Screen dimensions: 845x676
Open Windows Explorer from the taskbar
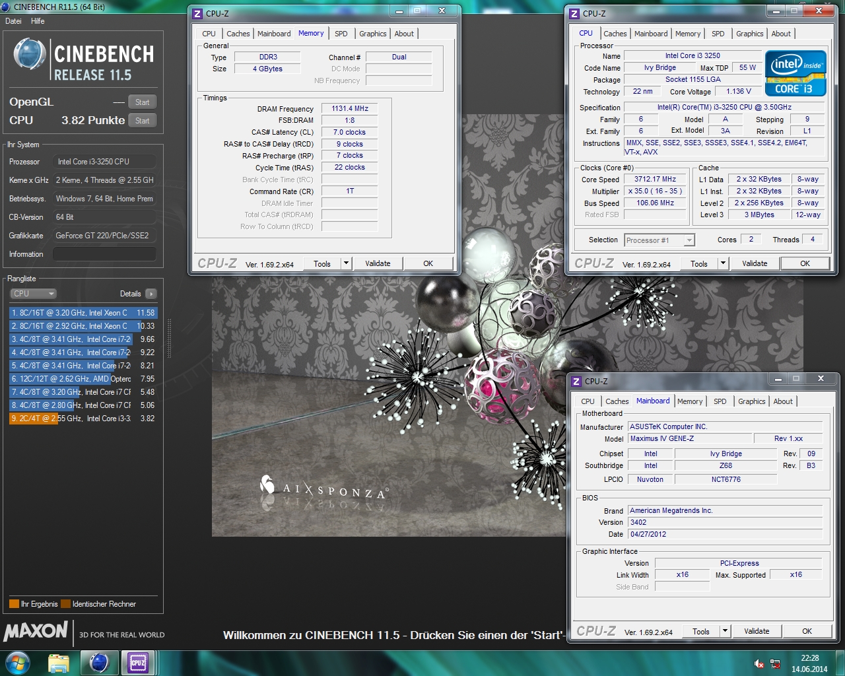tap(59, 663)
